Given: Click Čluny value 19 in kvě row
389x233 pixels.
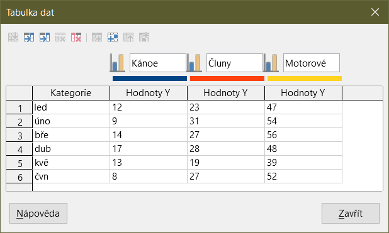Looking at the screenshot, I should click(226, 163).
